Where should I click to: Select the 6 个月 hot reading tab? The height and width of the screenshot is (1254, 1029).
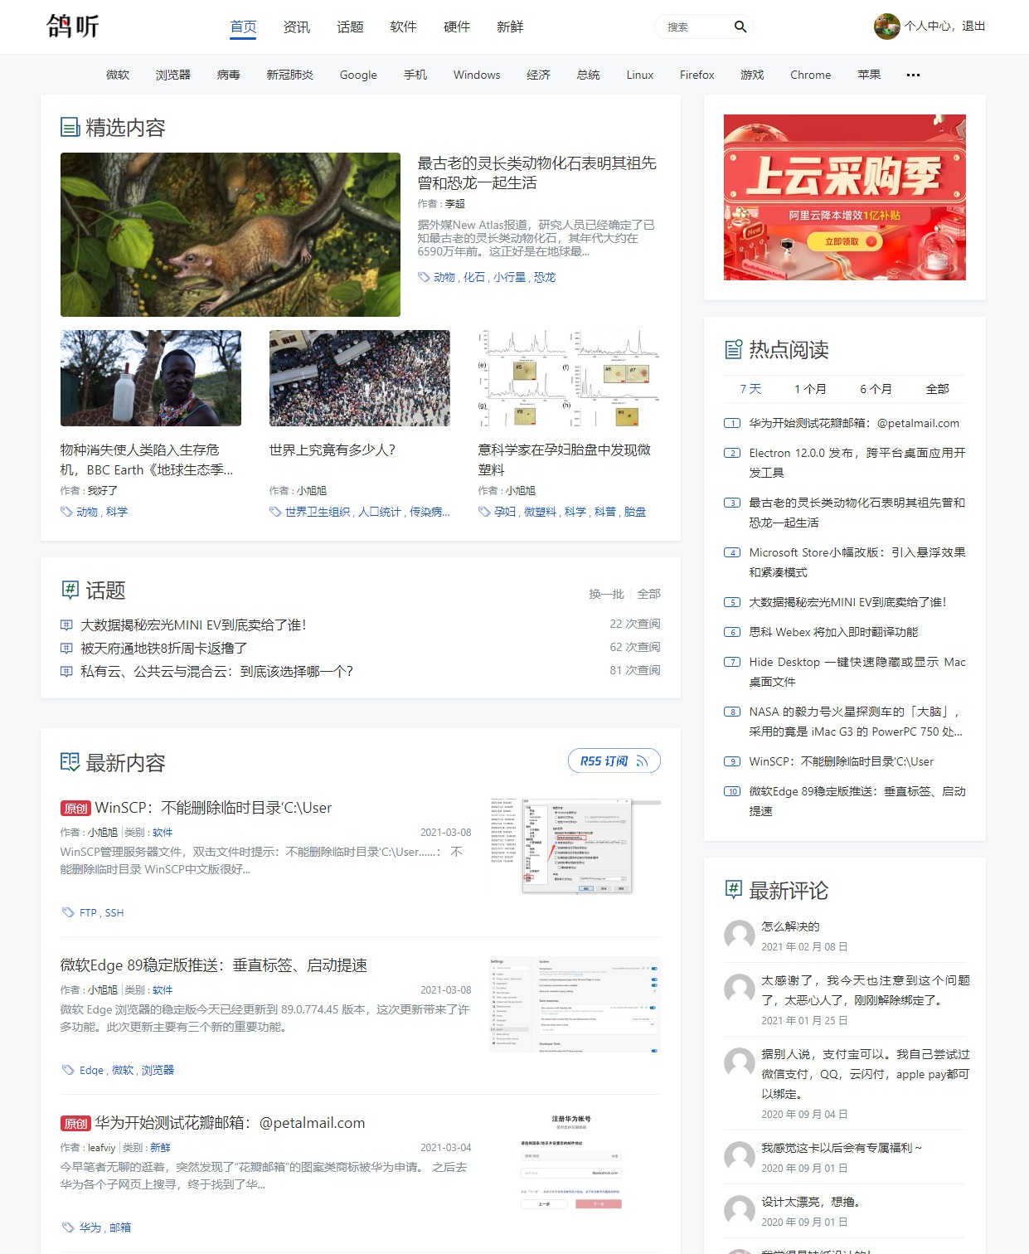click(876, 389)
